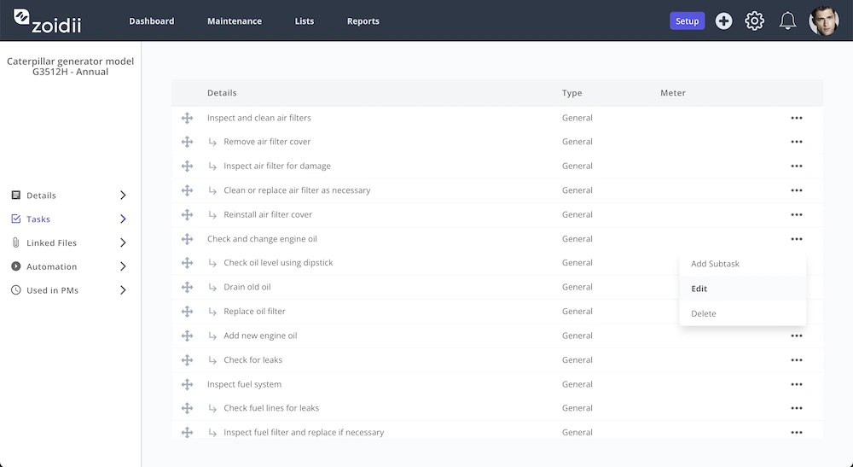Open three-dot menu for Remove air filter cover
Screen dimensions: 853x467
[797, 142]
